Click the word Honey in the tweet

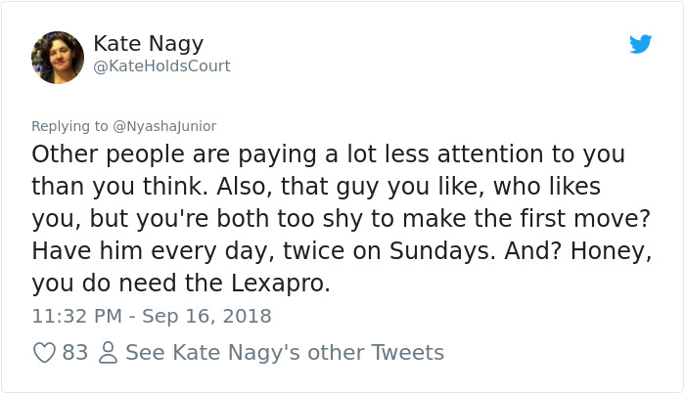point(608,252)
